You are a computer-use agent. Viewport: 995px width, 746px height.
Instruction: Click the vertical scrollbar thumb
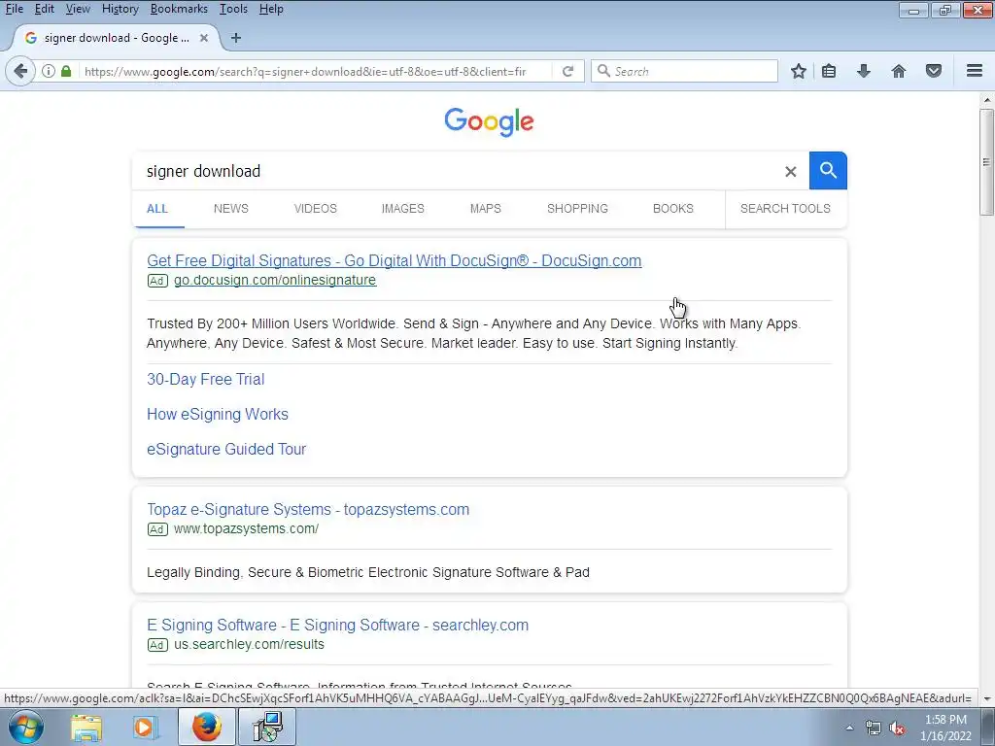pyautogui.click(x=987, y=162)
